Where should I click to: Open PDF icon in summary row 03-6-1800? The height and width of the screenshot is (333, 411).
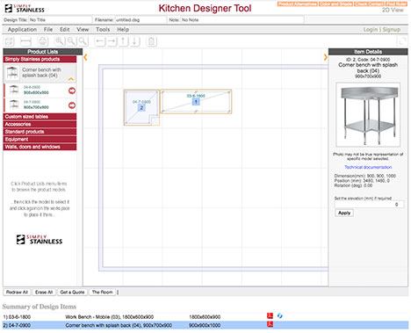click(x=270, y=315)
